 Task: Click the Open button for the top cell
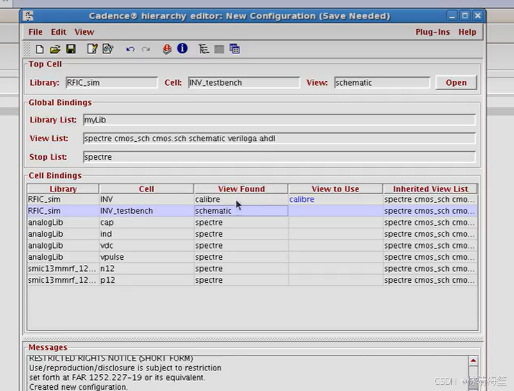coord(456,83)
